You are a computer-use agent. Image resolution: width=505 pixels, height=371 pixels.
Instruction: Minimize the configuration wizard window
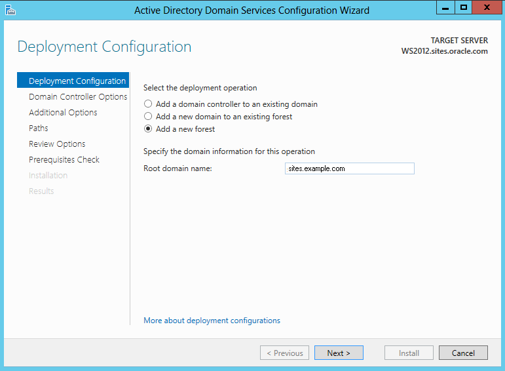pyautogui.click(x=445, y=8)
